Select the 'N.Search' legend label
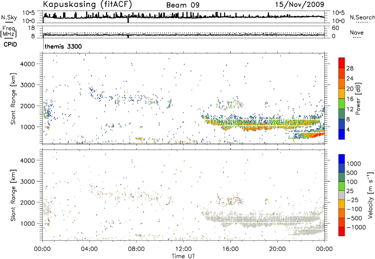This screenshot has width=375, height=259. coord(362,17)
